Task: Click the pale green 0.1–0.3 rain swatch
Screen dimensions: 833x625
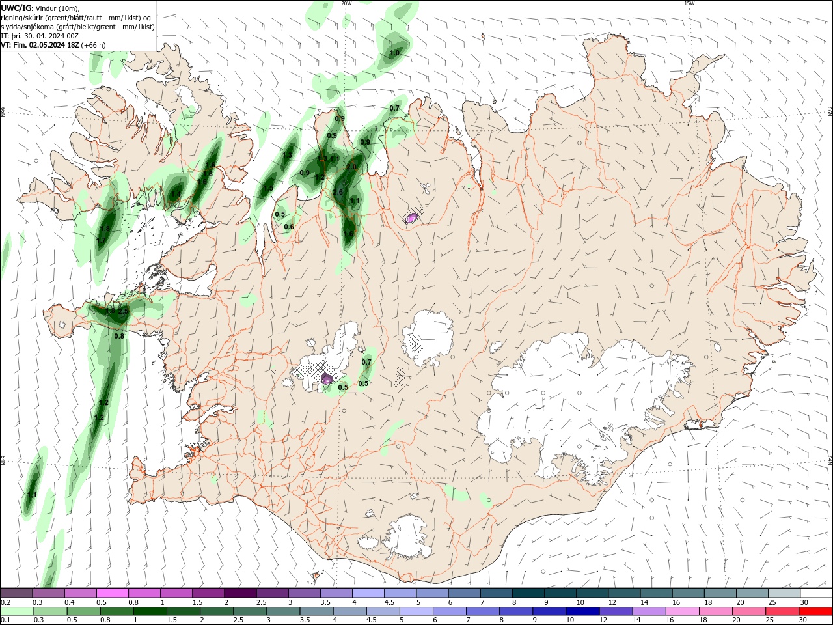Action: coord(18,611)
